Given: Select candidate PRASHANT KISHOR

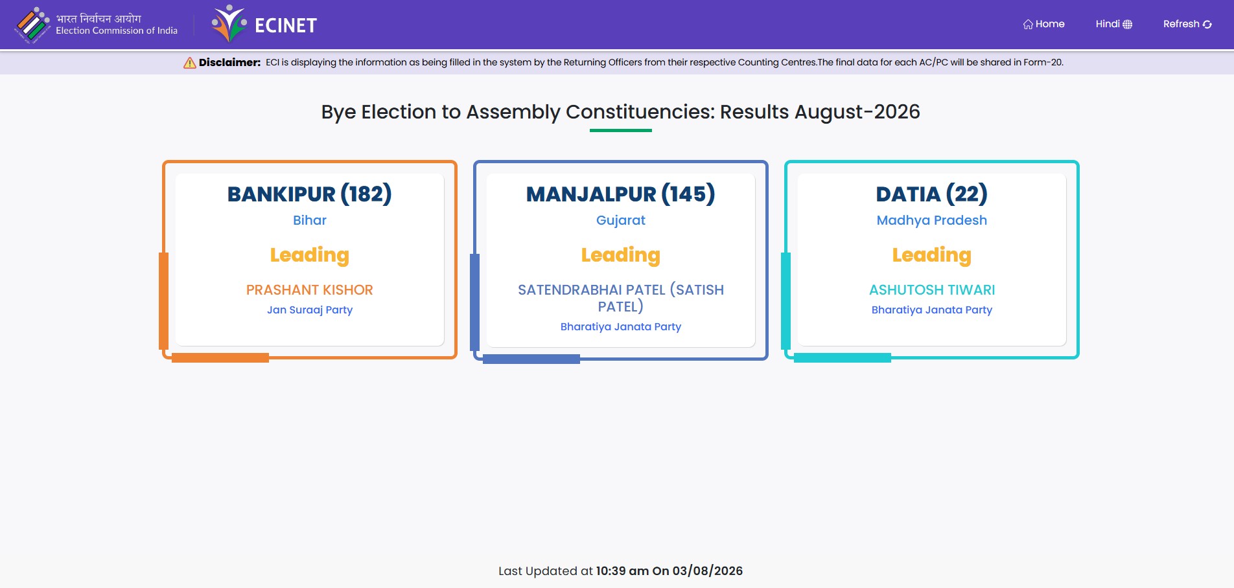Looking at the screenshot, I should (x=310, y=290).
